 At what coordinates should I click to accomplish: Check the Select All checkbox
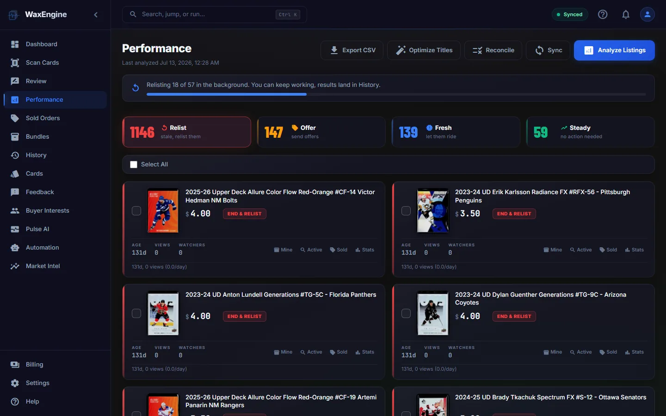[x=134, y=165]
